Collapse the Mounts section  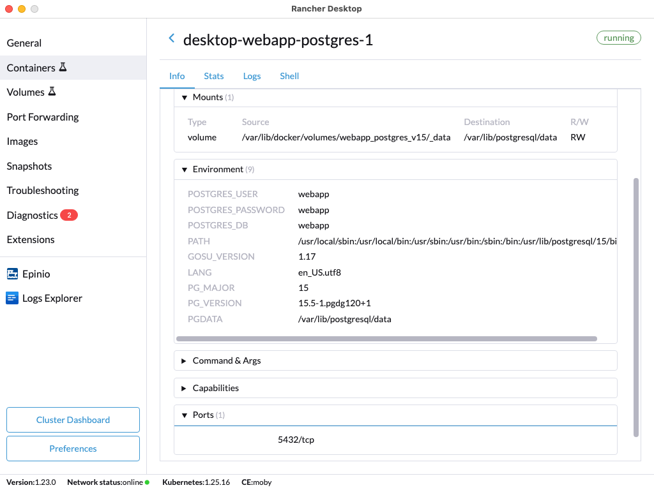(x=185, y=98)
